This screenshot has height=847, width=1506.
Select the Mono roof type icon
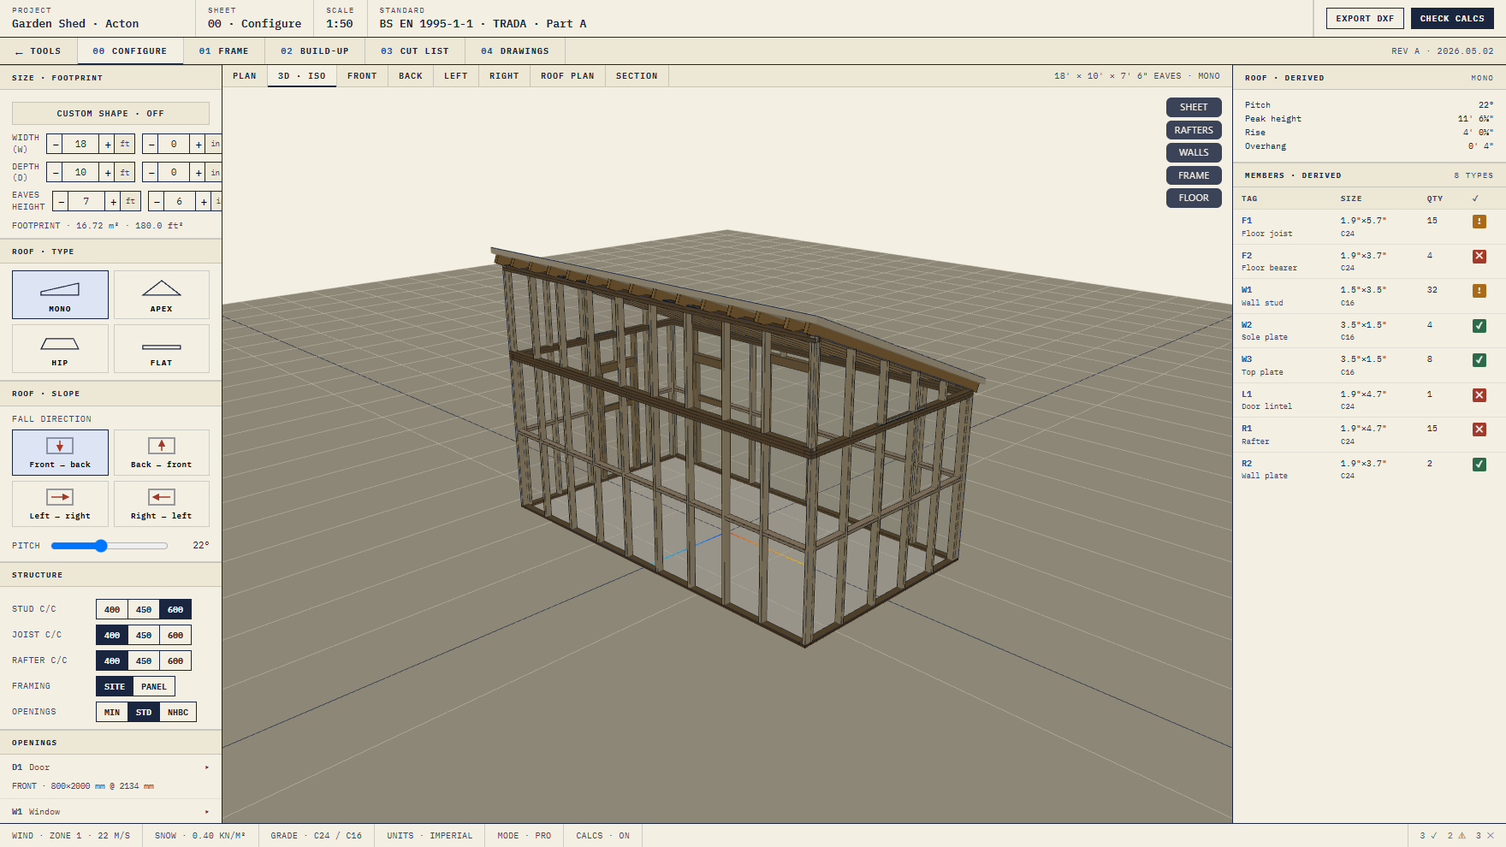(60, 294)
